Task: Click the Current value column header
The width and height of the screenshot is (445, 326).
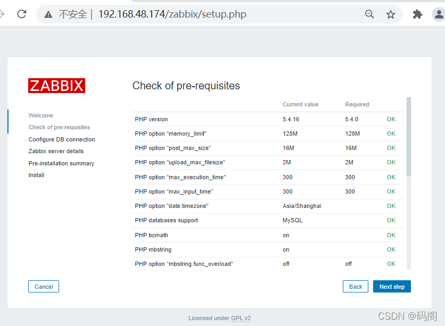Action: coord(301,104)
